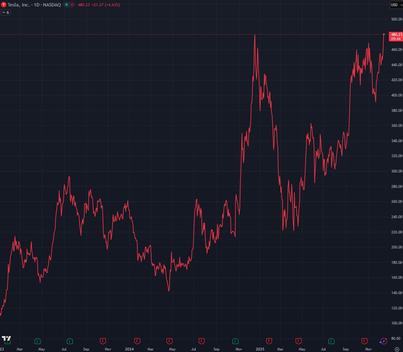Click the red 480.23 last price label

[x=396, y=35]
